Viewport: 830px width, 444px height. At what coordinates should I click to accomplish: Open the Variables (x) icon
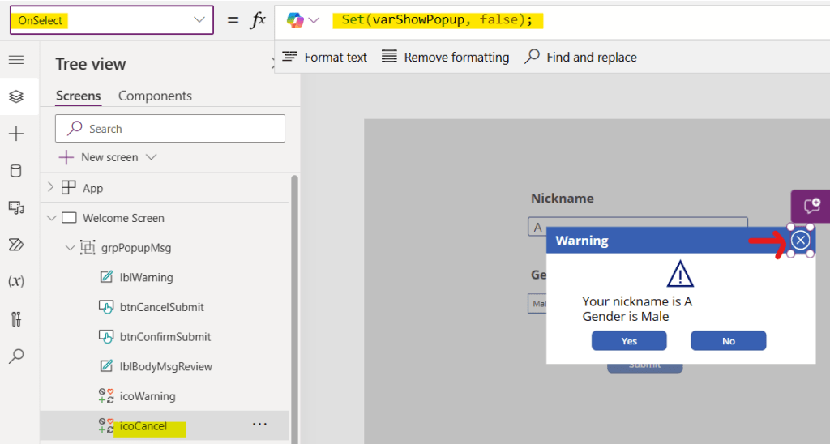[x=16, y=281]
